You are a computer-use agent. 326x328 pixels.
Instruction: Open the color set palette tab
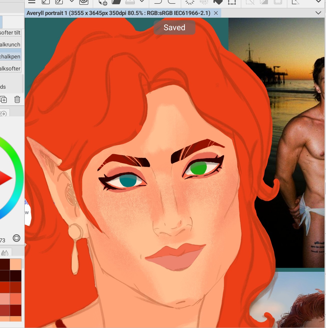coord(5,253)
